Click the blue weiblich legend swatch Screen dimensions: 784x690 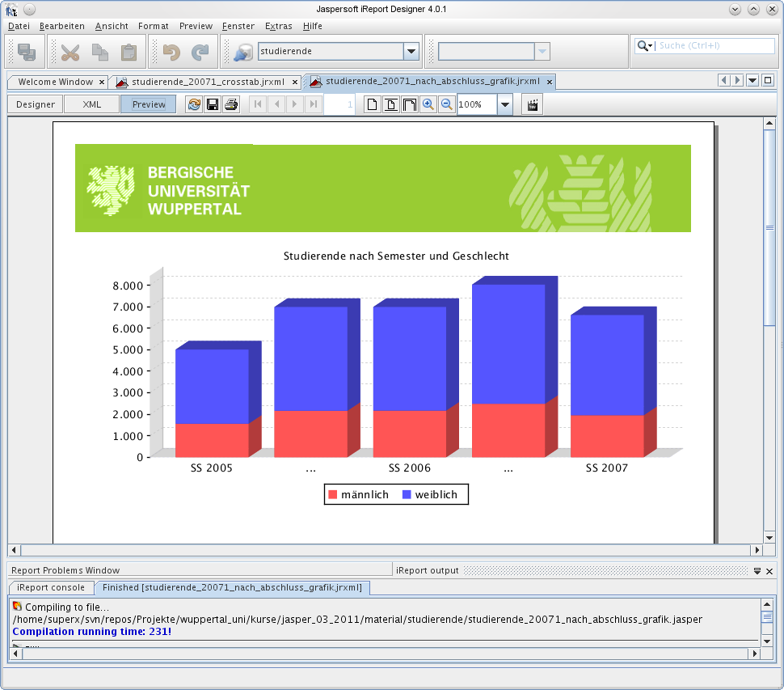(x=407, y=494)
